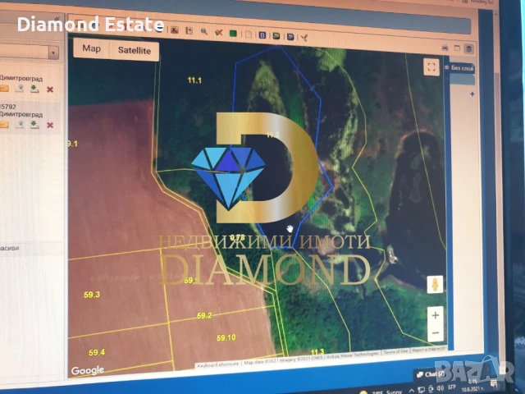Switch to the Map view tab
Image resolution: width=525 pixels, height=394 pixels.
91,48
